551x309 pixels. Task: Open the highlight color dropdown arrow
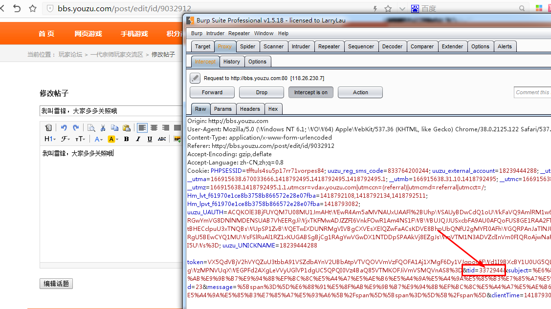click(x=117, y=140)
